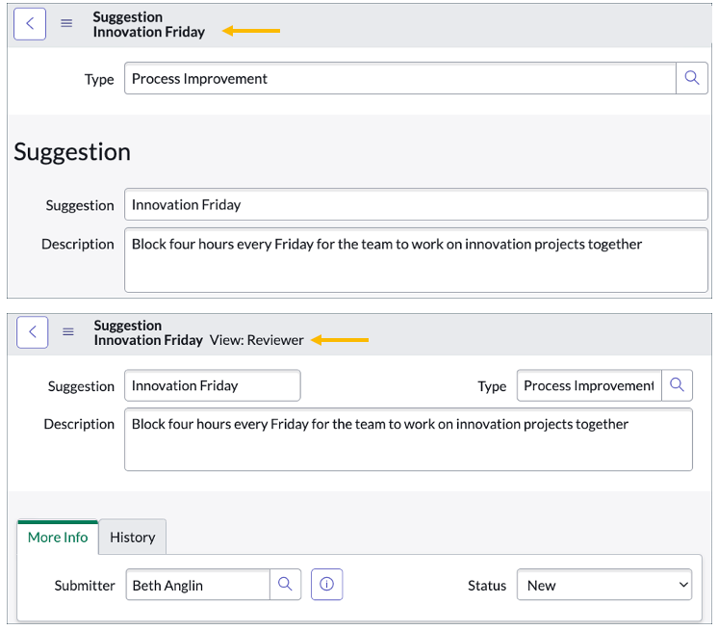
Task: Click the Type lookup magnifier in upper form
Action: tap(692, 78)
